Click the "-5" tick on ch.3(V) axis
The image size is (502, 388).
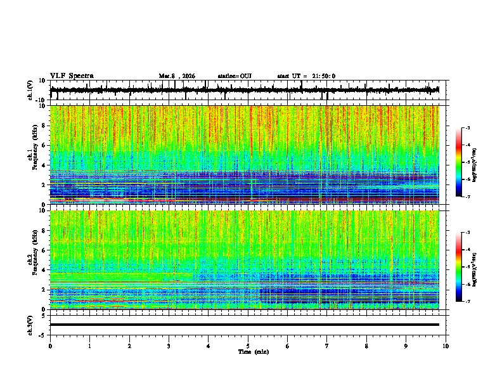click(42, 335)
